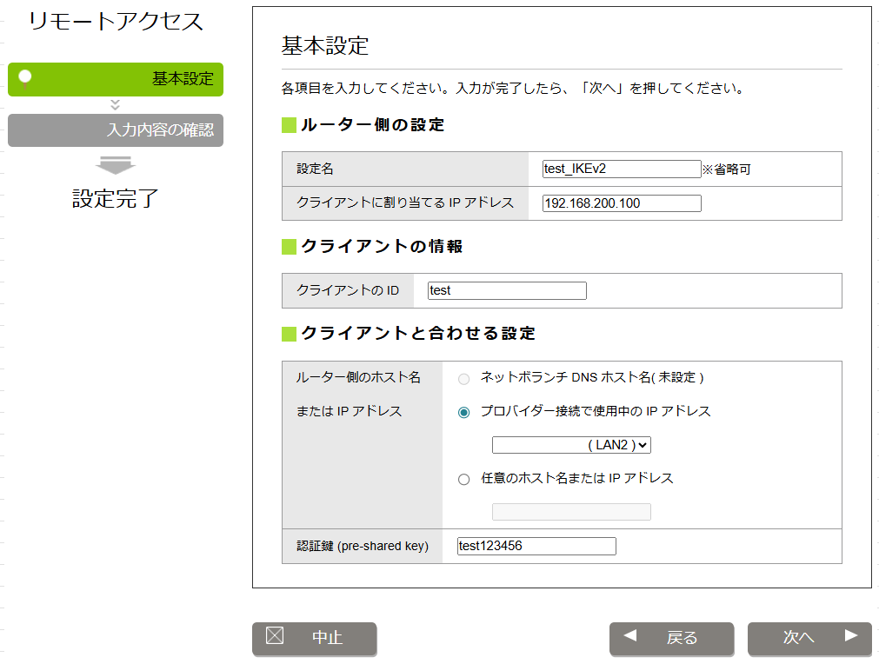Click the cancel X icon on 中止 button
Viewport: 879px width, 664px height.
(x=275, y=635)
